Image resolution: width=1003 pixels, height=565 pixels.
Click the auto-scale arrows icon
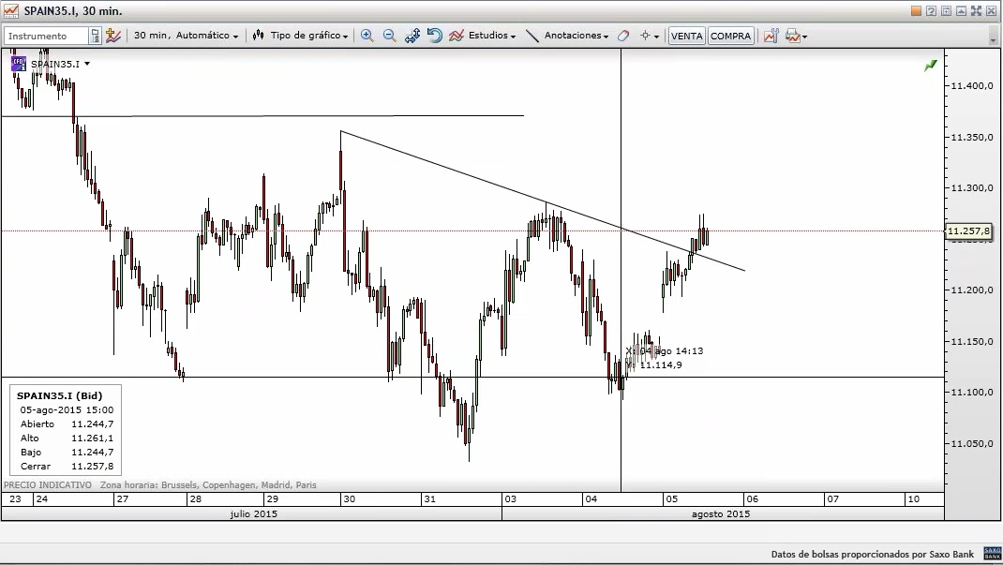click(x=412, y=36)
